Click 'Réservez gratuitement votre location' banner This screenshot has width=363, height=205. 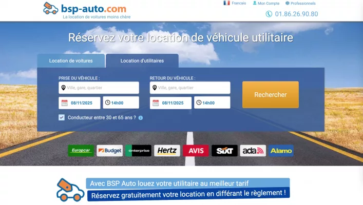[188, 194]
